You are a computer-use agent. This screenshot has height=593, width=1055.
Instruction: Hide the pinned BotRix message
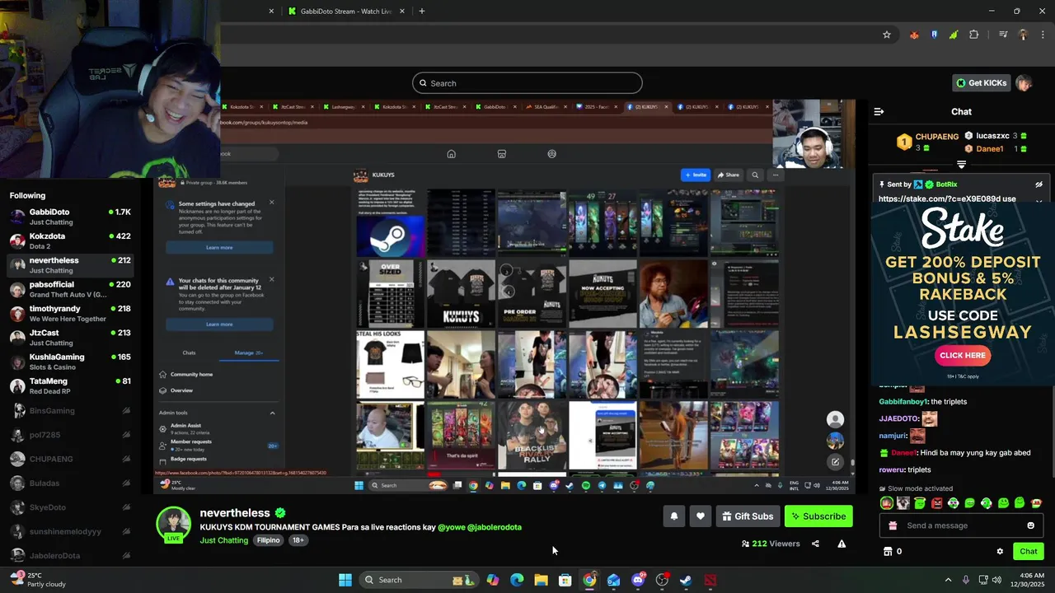(x=1039, y=184)
